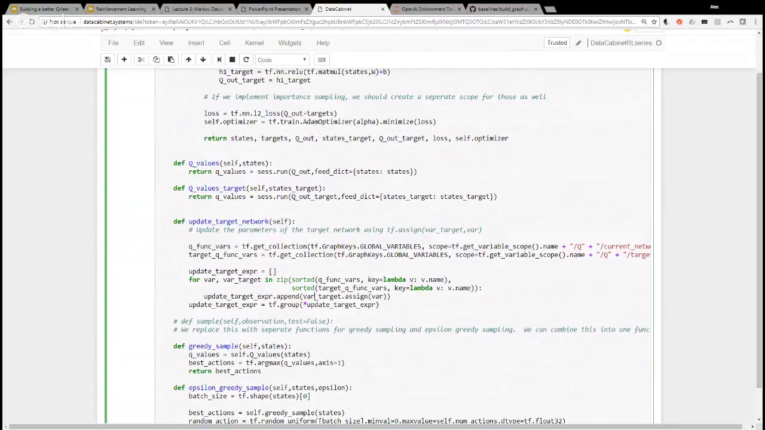765x430 pixels.
Task: Click on 'loss = tf.nn.l2_loss(Q_out-targets)' line
Action: point(270,113)
